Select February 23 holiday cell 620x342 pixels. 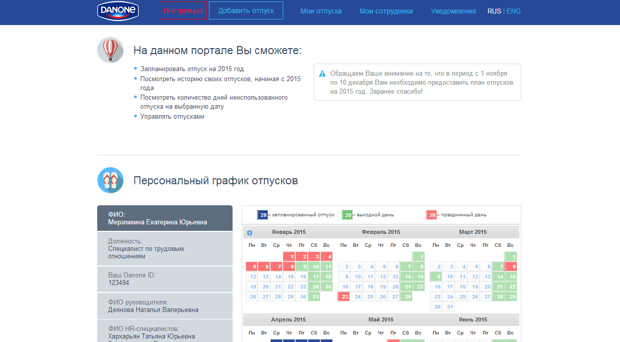click(x=344, y=296)
